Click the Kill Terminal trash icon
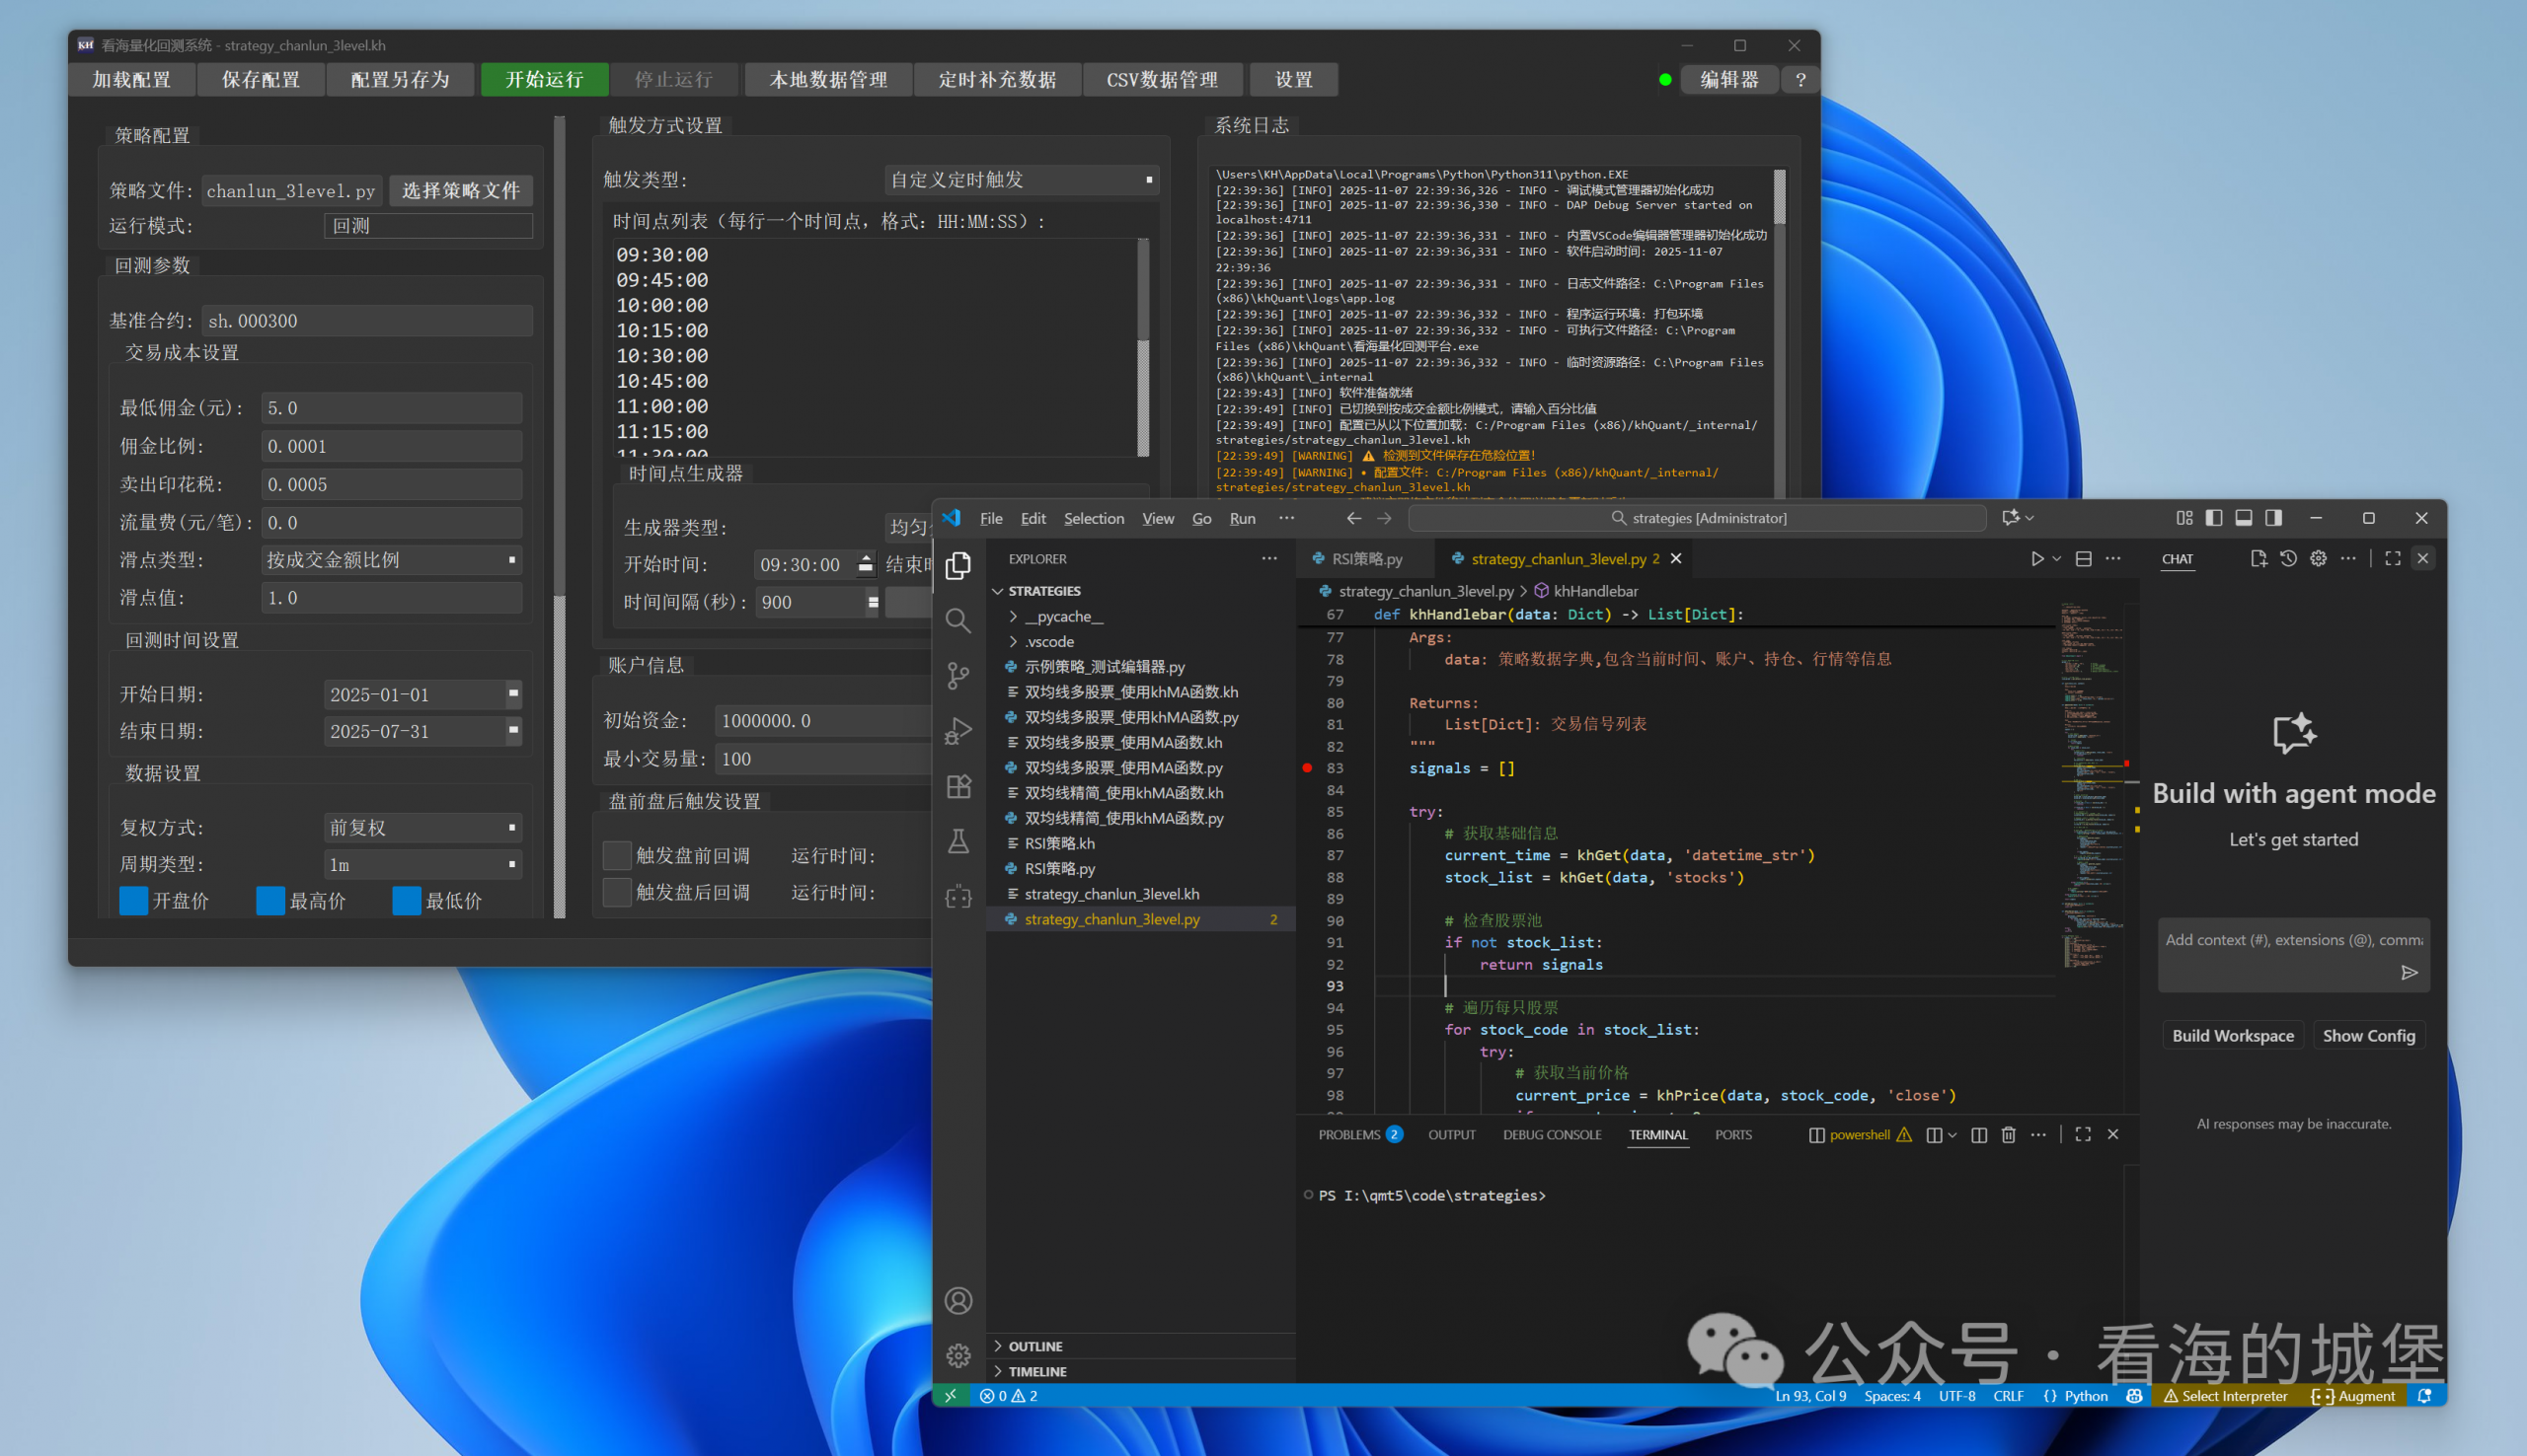The width and height of the screenshot is (2527, 1456). pyautogui.click(x=2008, y=1134)
